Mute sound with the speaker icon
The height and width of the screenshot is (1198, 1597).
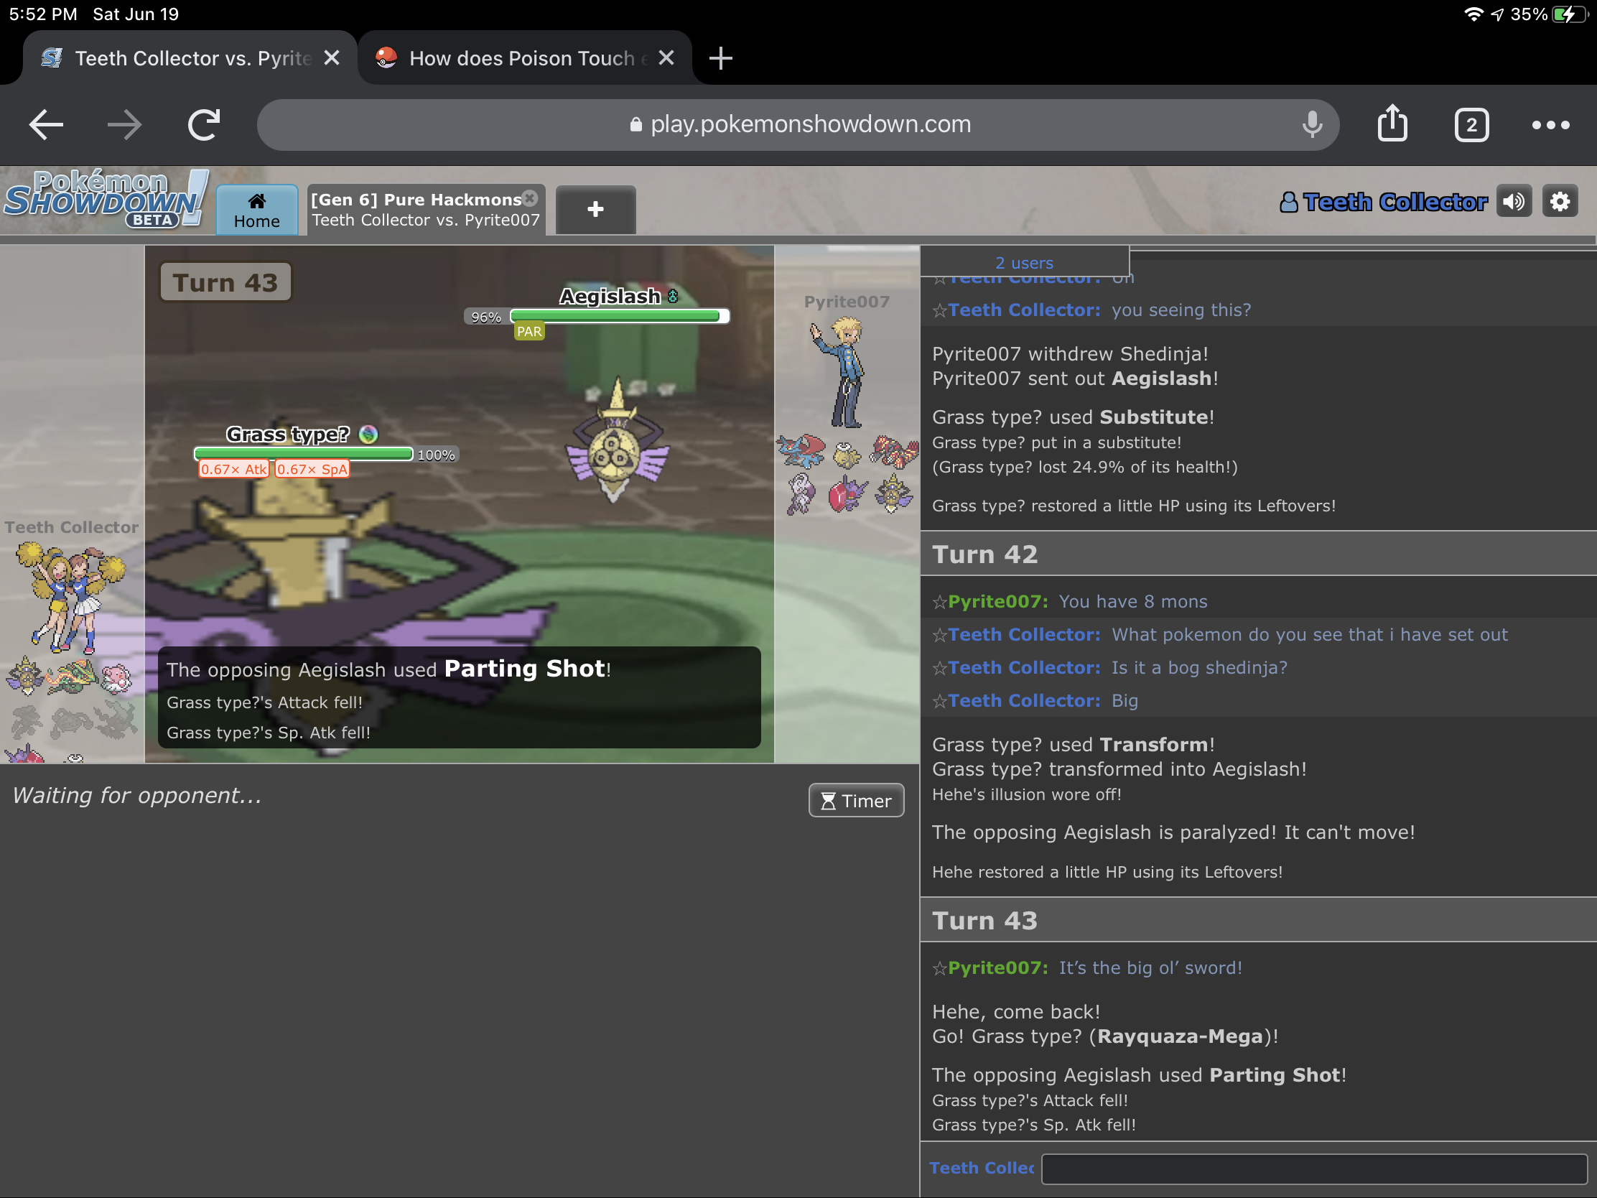pyautogui.click(x=1513, y=202)
